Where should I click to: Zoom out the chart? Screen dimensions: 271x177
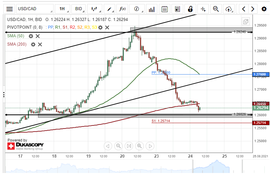click(x=118, y=146)
